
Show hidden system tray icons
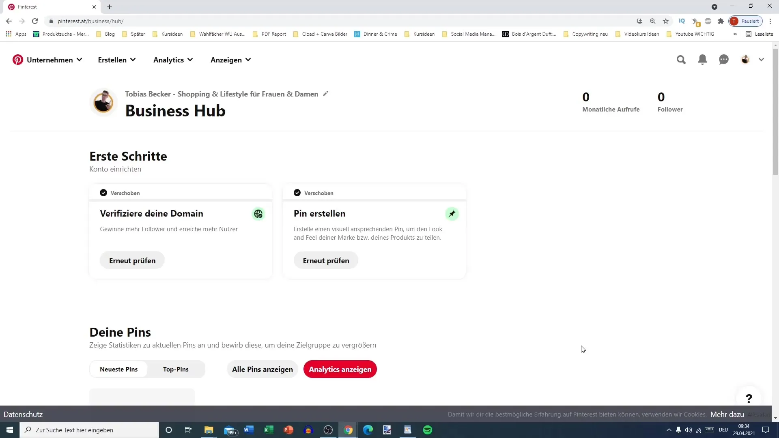(669, 430)
